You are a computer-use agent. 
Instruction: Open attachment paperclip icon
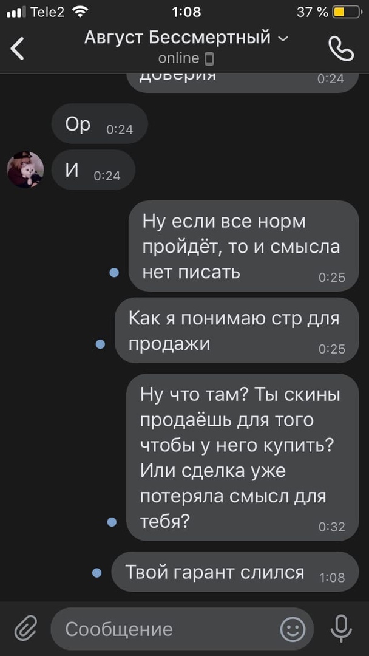tap(26, 629)
